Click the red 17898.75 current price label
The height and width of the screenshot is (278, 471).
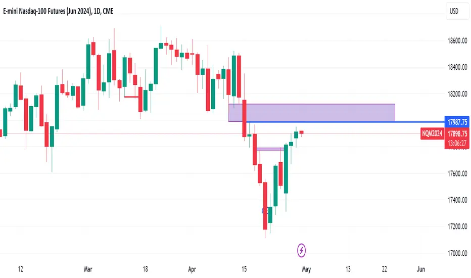(457, 133)
